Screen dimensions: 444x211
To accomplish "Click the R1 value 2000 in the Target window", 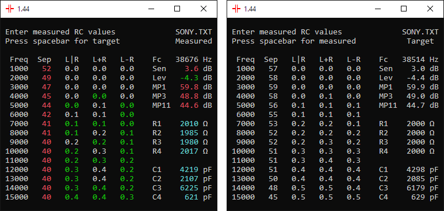I will pos(416,124).
